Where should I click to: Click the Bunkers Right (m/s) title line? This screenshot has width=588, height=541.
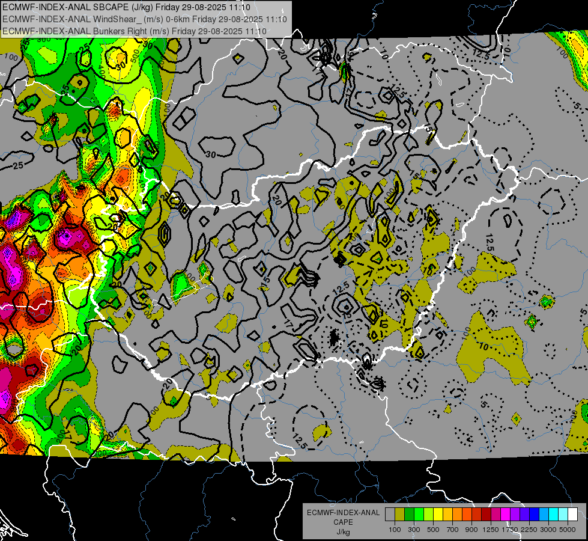pos(135,31)
